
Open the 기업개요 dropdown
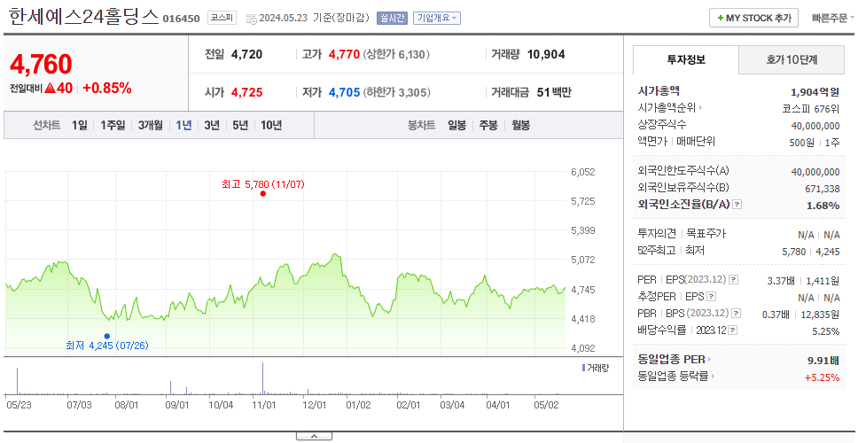coord(437,18)
